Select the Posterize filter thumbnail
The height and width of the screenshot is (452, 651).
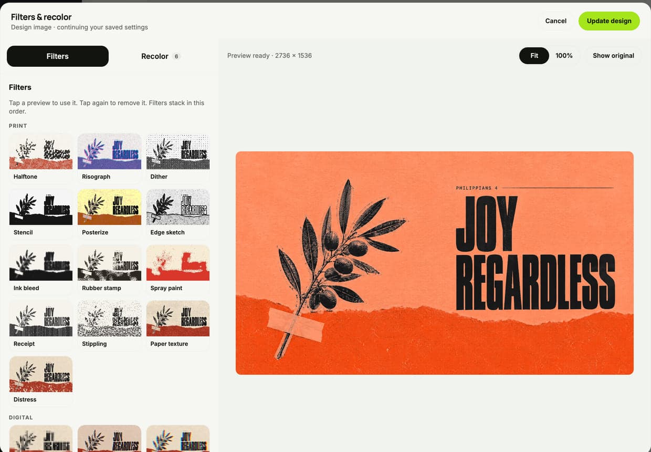tap(109, 213)
